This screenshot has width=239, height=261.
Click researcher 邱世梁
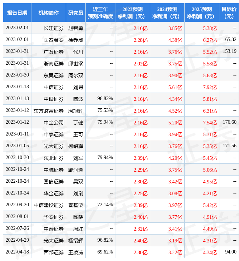[x=76, y=64]
